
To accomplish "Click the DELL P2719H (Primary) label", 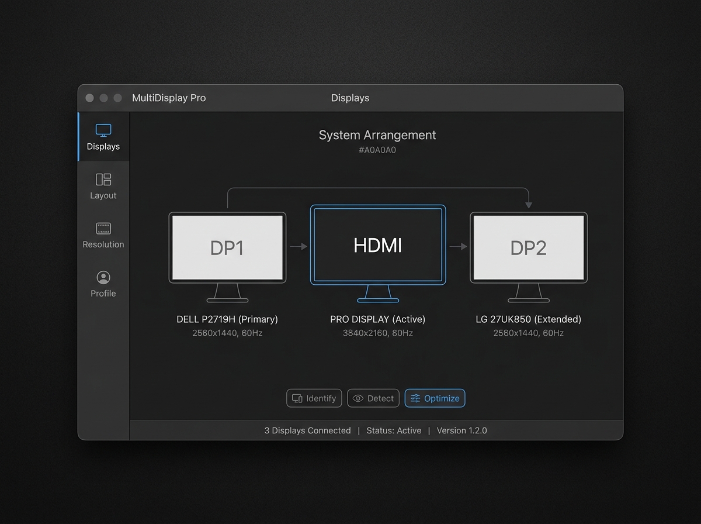I will pos(227,319).
